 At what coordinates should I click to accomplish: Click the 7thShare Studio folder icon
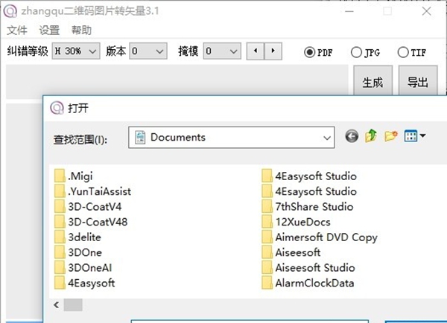pyautogui.click(x=267, y=206)
